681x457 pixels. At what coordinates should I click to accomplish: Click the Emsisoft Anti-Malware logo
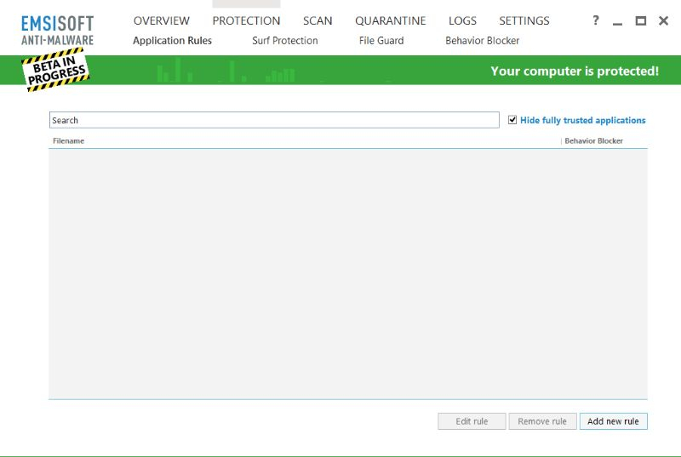point(57,29)
